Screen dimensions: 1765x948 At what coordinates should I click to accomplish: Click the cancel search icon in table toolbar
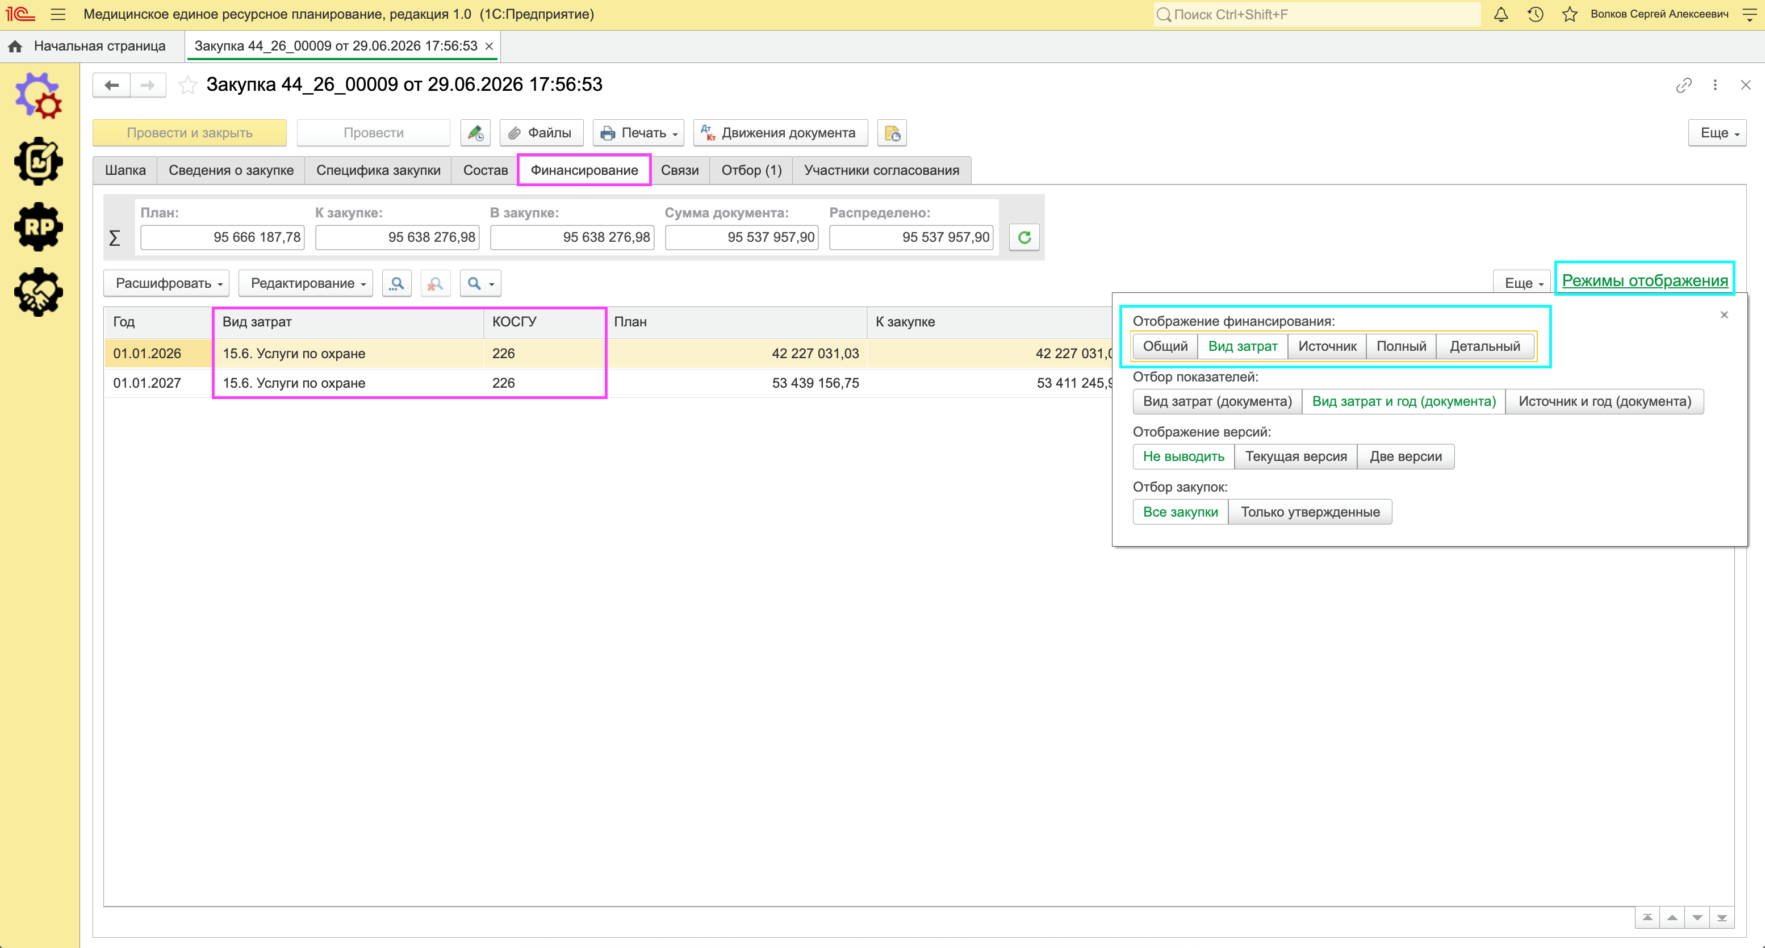[x=435, y=283]
